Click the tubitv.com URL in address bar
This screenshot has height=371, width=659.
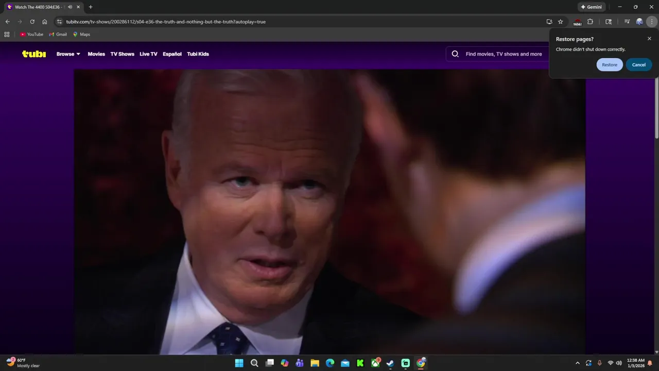(166, 22)
